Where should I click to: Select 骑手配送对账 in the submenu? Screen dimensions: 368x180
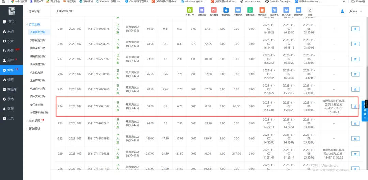37,40
